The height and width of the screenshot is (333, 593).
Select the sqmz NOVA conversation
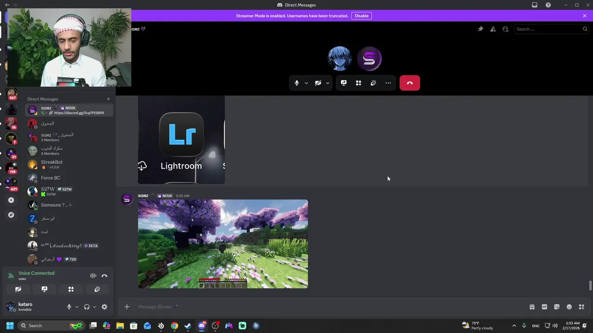69,110
